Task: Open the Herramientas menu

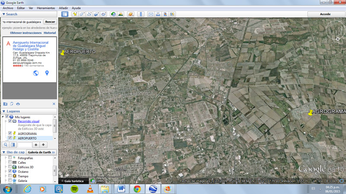Action: click(x=46, y=8)
